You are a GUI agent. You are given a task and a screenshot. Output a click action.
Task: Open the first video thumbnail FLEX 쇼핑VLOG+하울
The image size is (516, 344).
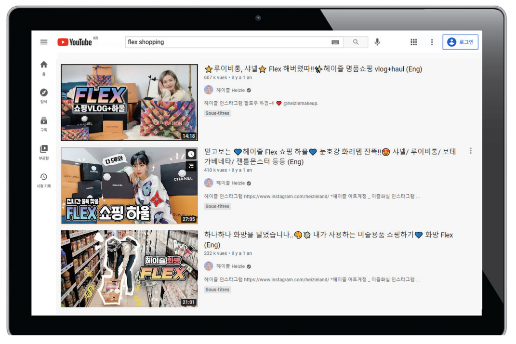point(129,103)
